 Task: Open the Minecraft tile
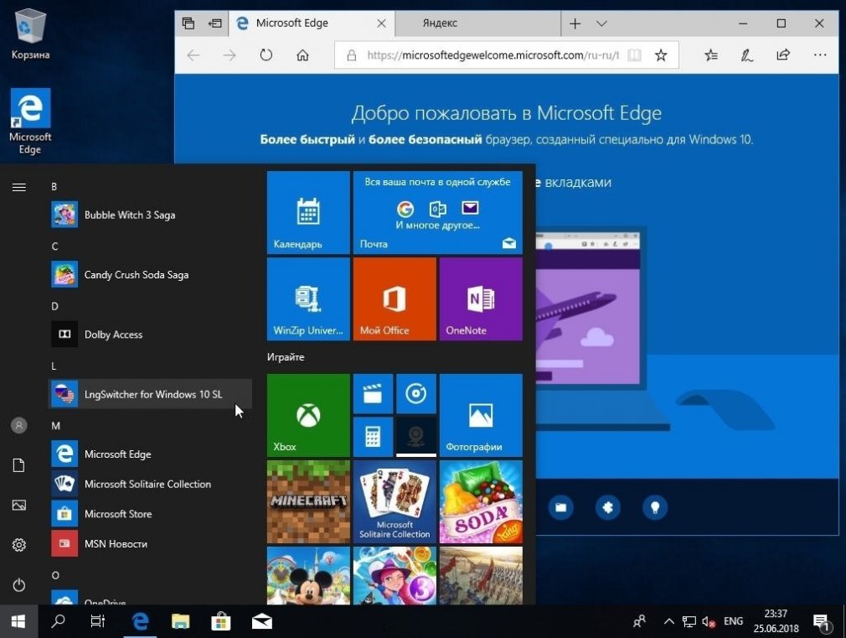(308, 501)
